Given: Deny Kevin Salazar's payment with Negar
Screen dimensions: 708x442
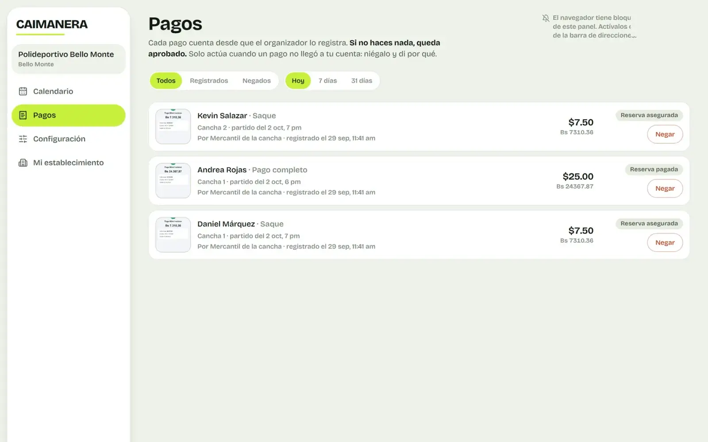Looking at the screenshot, I should 665,134.
